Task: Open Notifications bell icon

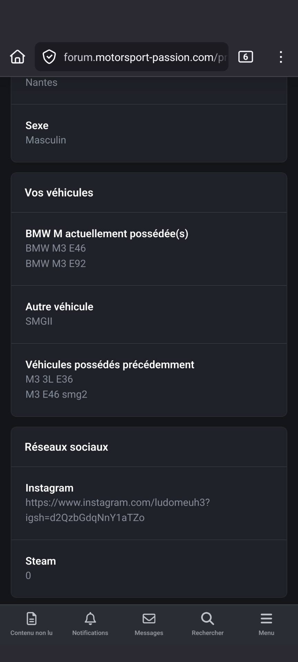Action: [90, 619]
